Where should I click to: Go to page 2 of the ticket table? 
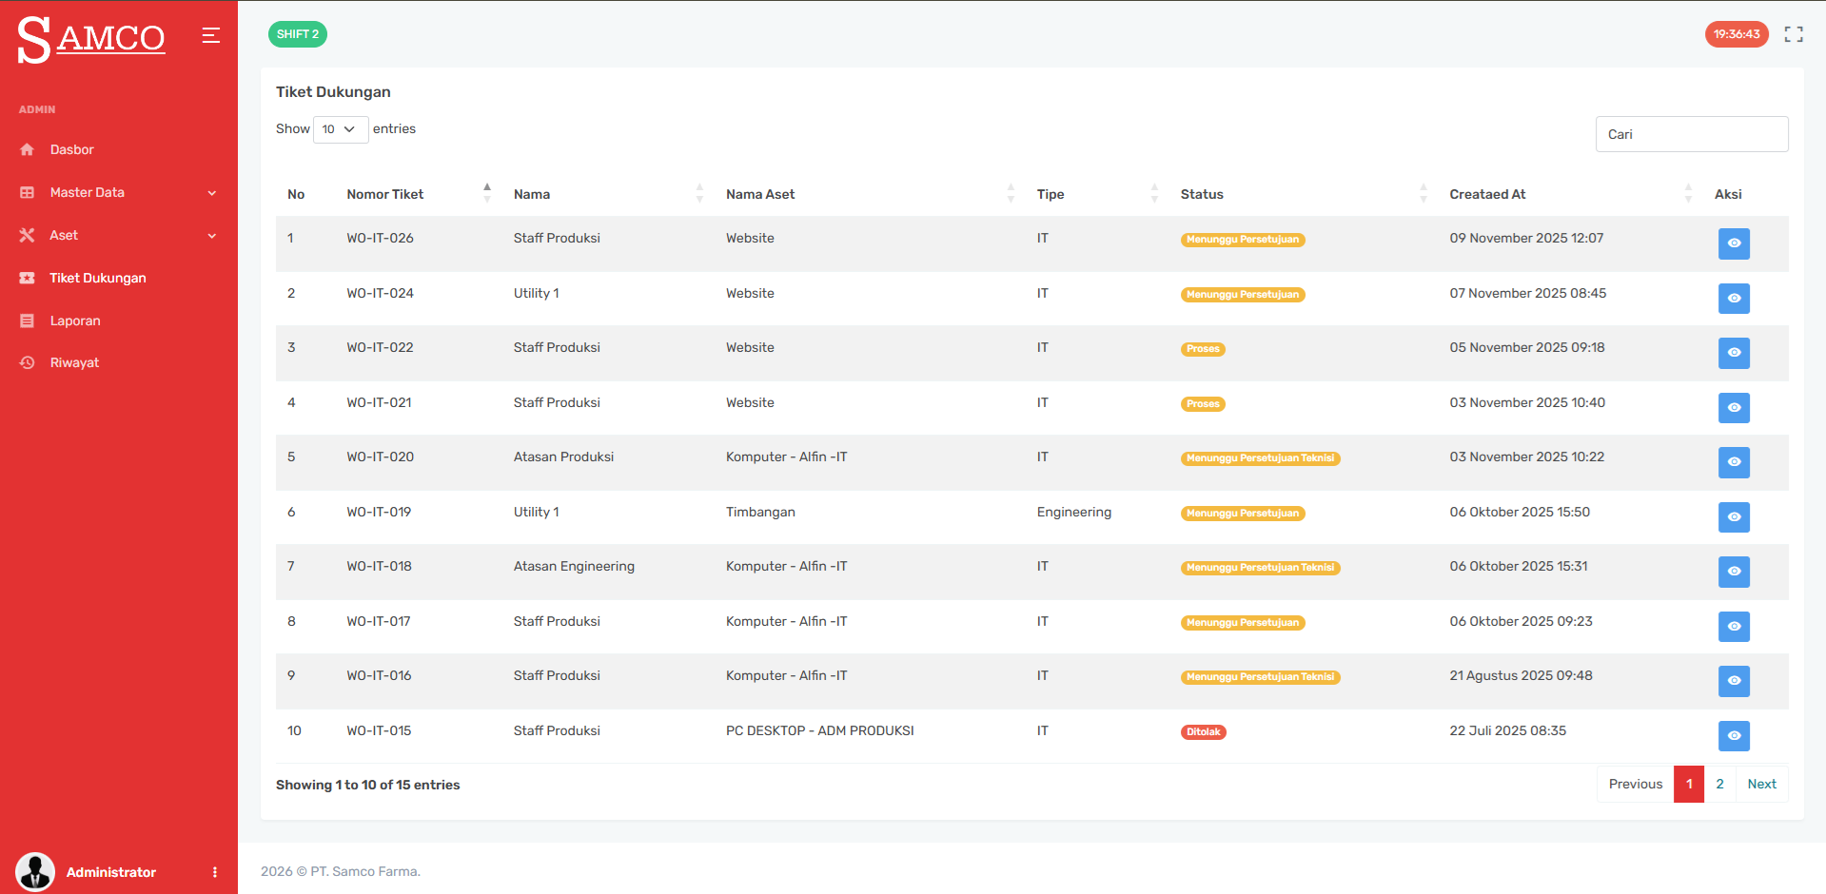pyautogui.click(x=1719, y=784)
